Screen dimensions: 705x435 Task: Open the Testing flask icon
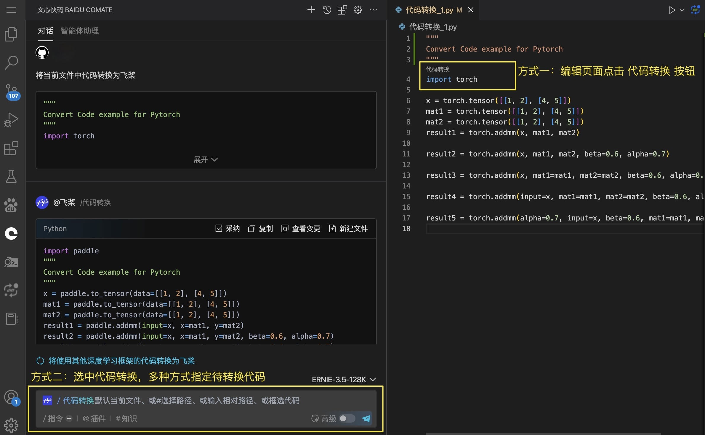11,177
